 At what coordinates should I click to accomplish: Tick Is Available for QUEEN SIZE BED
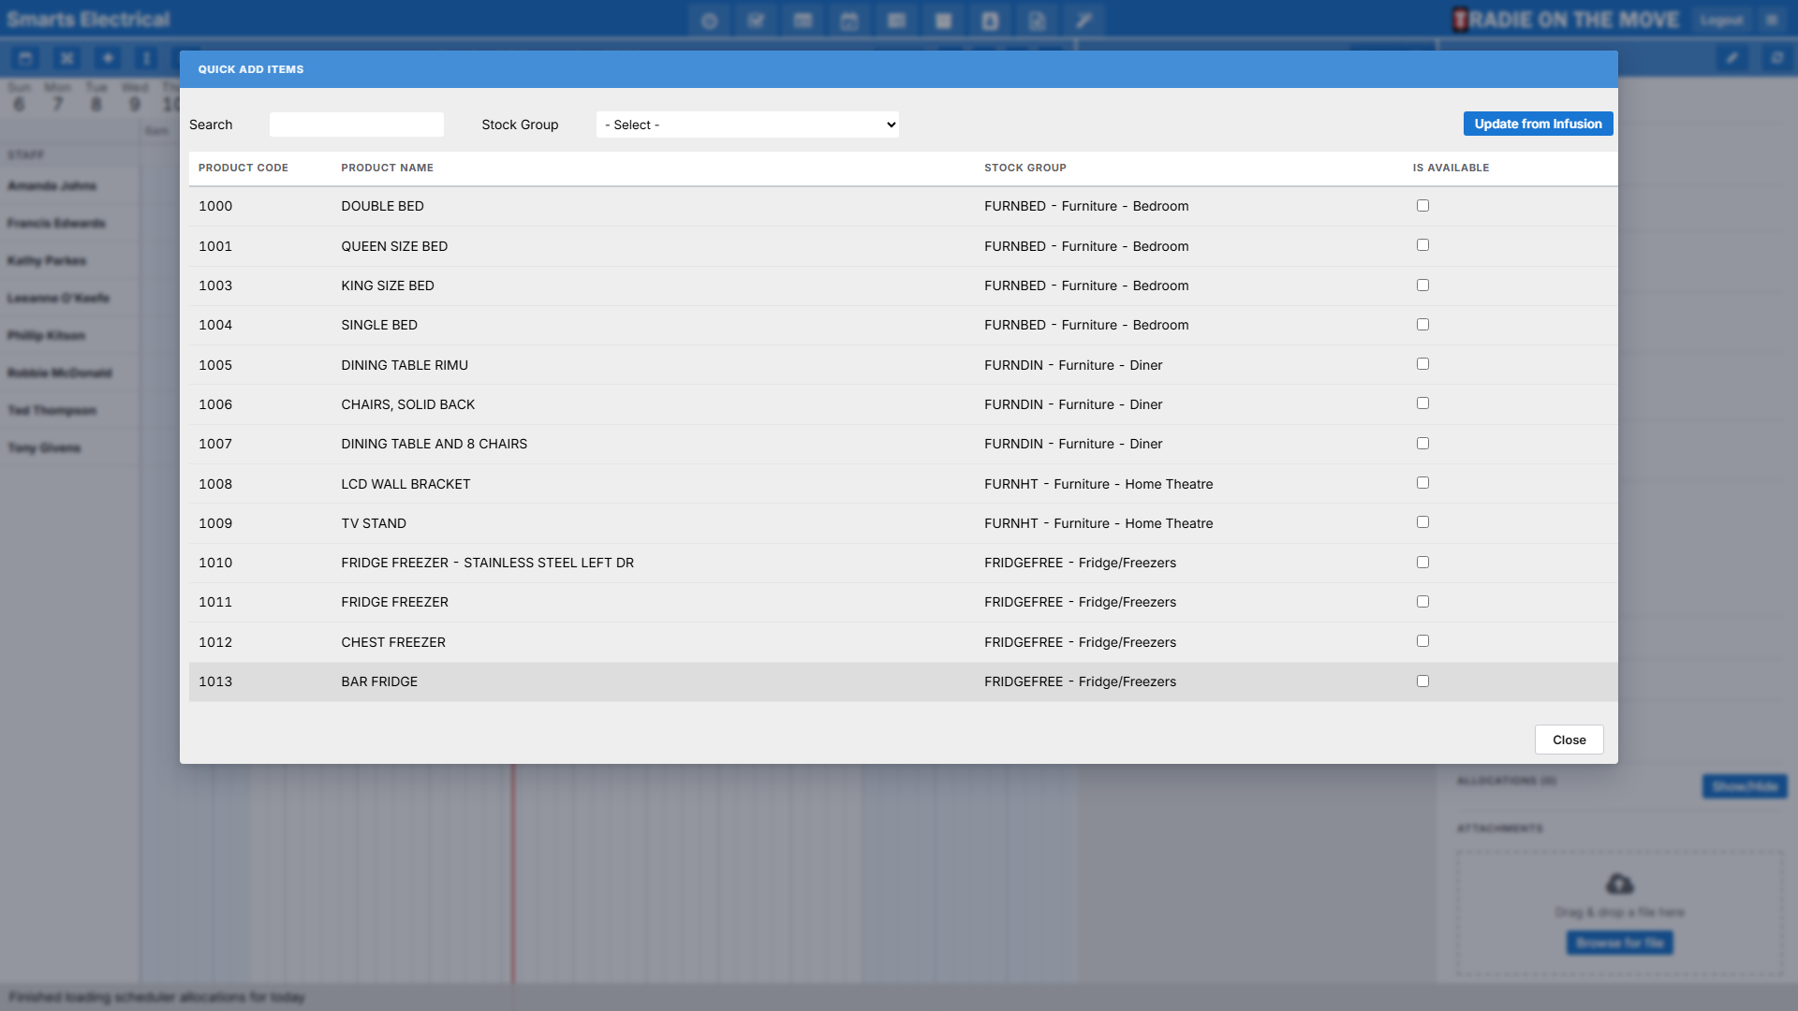point(1422,245)
